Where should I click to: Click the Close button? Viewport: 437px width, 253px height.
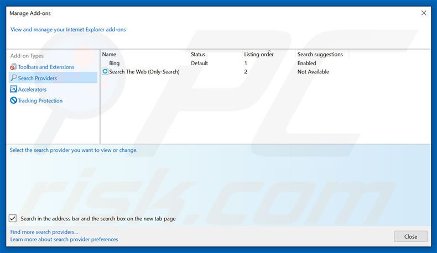pyautogui.click(x=410, y=236)
